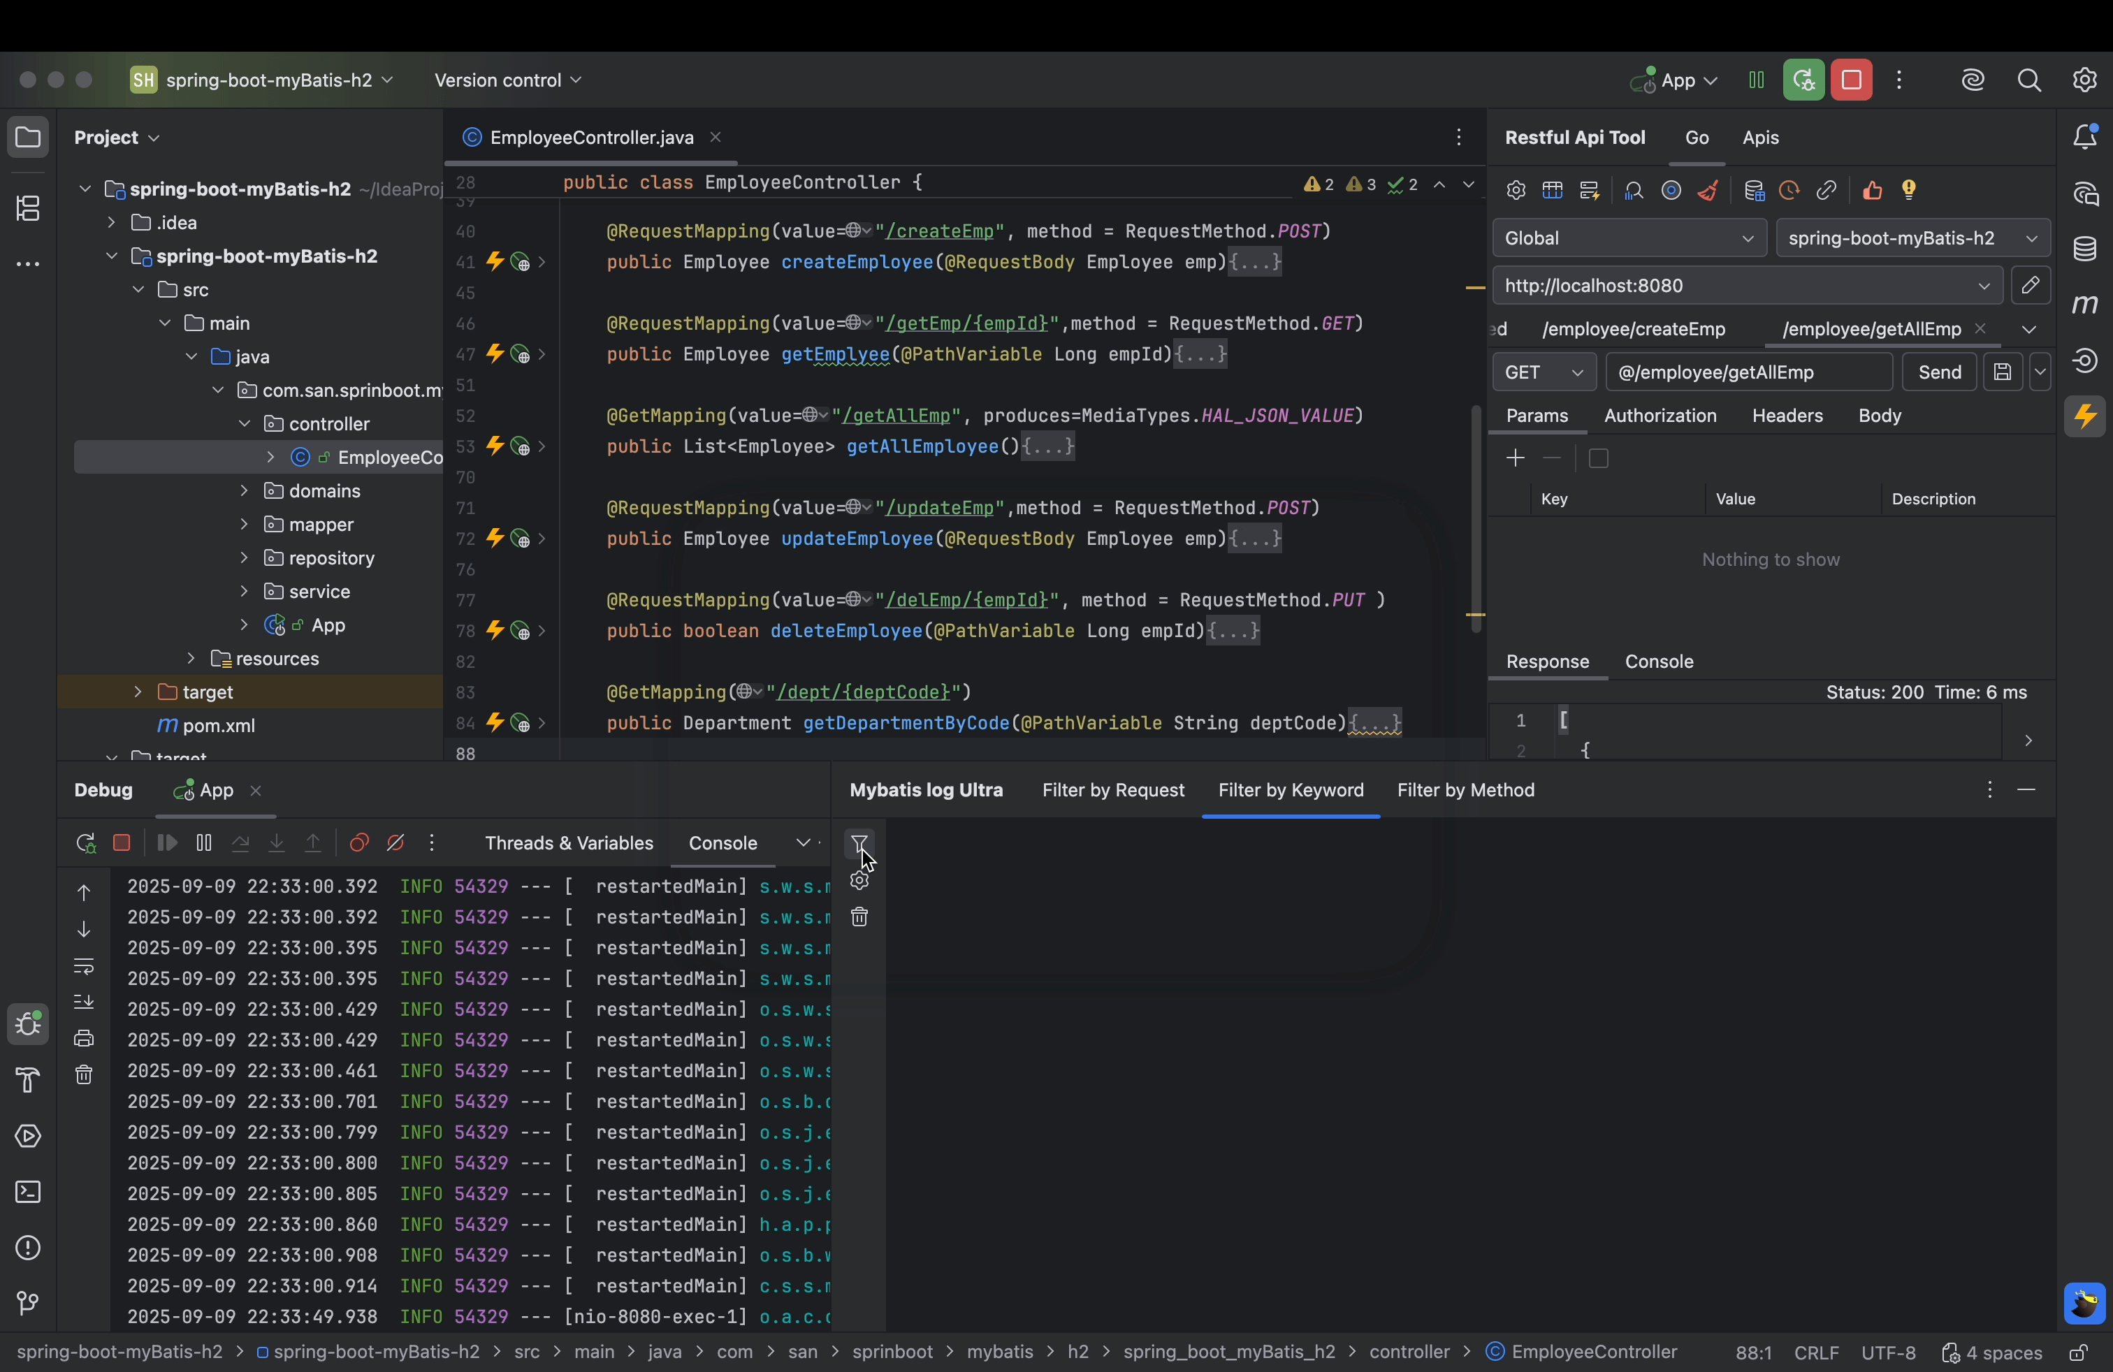Open the Global environment dropdown
Screen dimensions: 2113x1372
tap(1629, 239)
